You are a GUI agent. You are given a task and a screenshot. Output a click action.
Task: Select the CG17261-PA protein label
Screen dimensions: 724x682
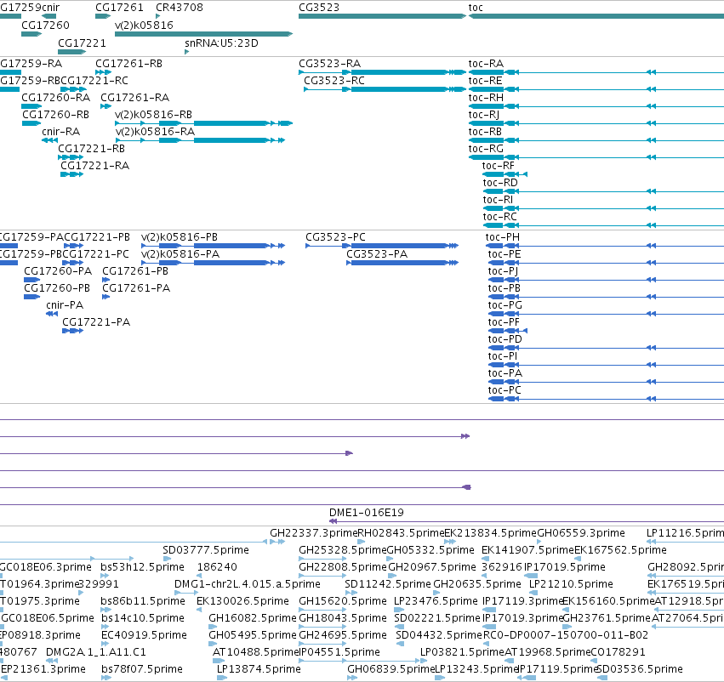(136, 288)
